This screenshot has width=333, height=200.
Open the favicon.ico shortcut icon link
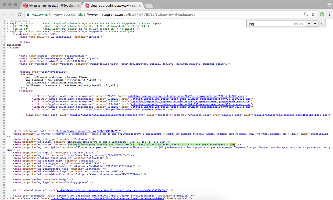[x=291, y=115]
